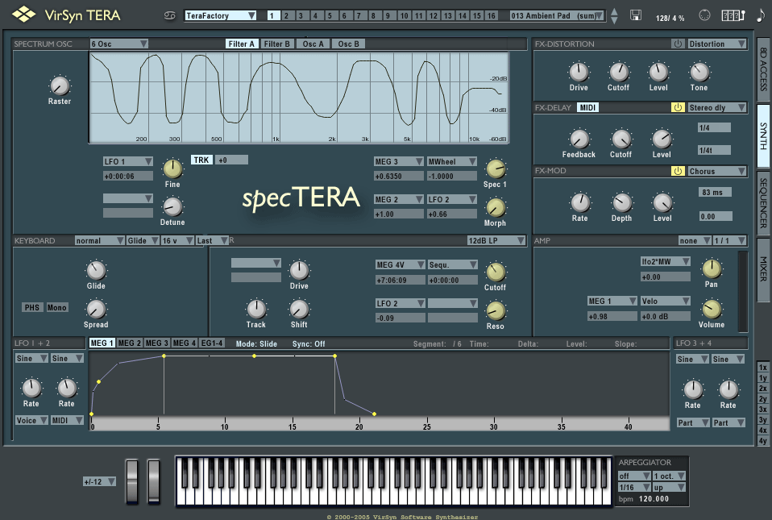The width and height of the screenshot is (772, 520).
Task: Click the music note icon
Action: [761, 15]
